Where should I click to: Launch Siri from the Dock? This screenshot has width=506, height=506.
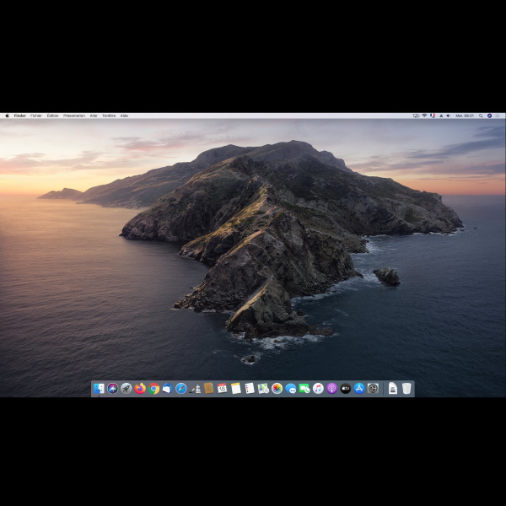113,388
